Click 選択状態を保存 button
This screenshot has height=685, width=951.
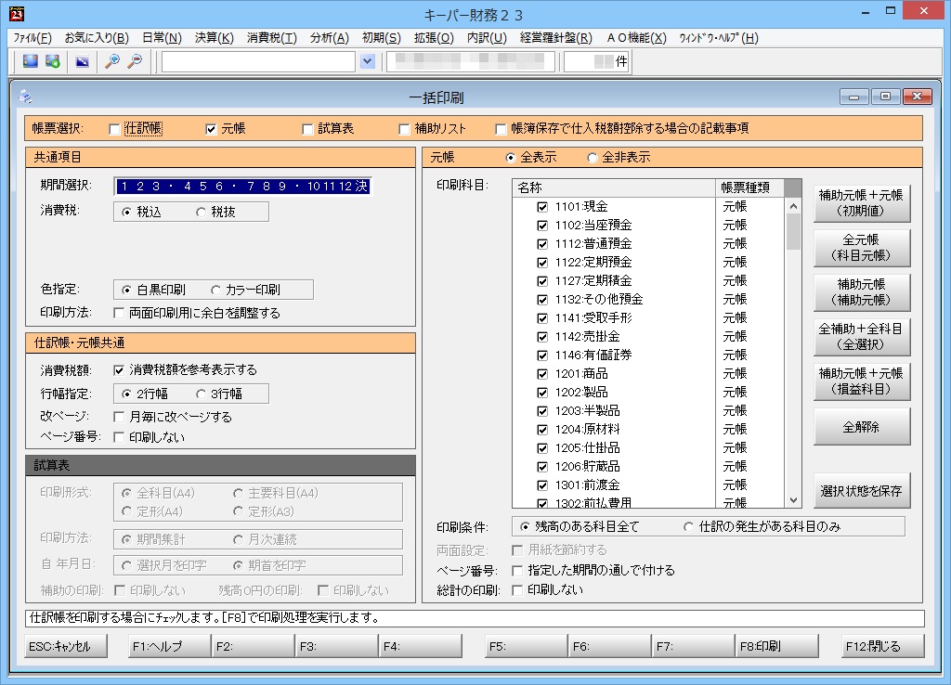click(x=861, y=491)
